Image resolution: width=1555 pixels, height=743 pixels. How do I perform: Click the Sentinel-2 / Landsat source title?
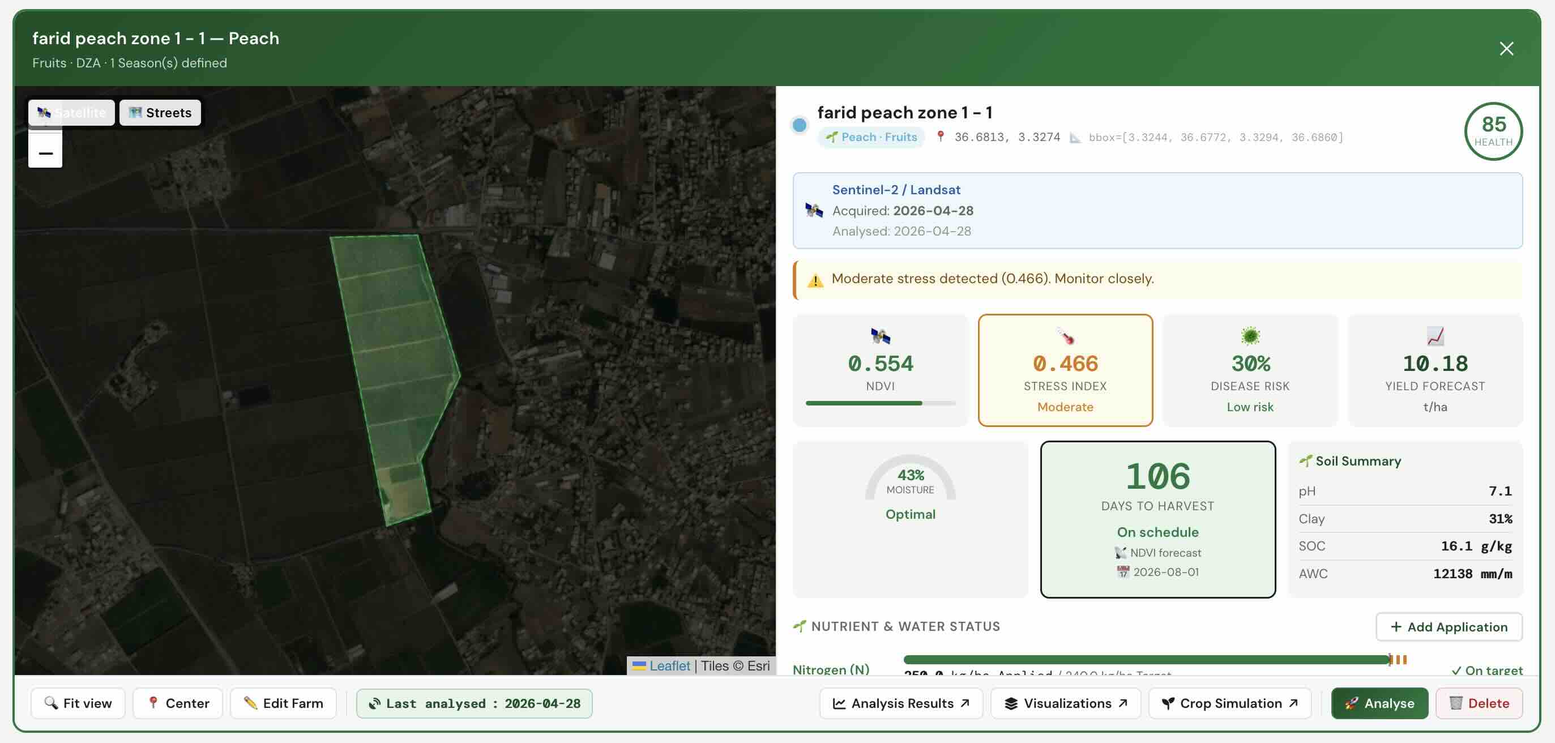[x=896, y=190]
